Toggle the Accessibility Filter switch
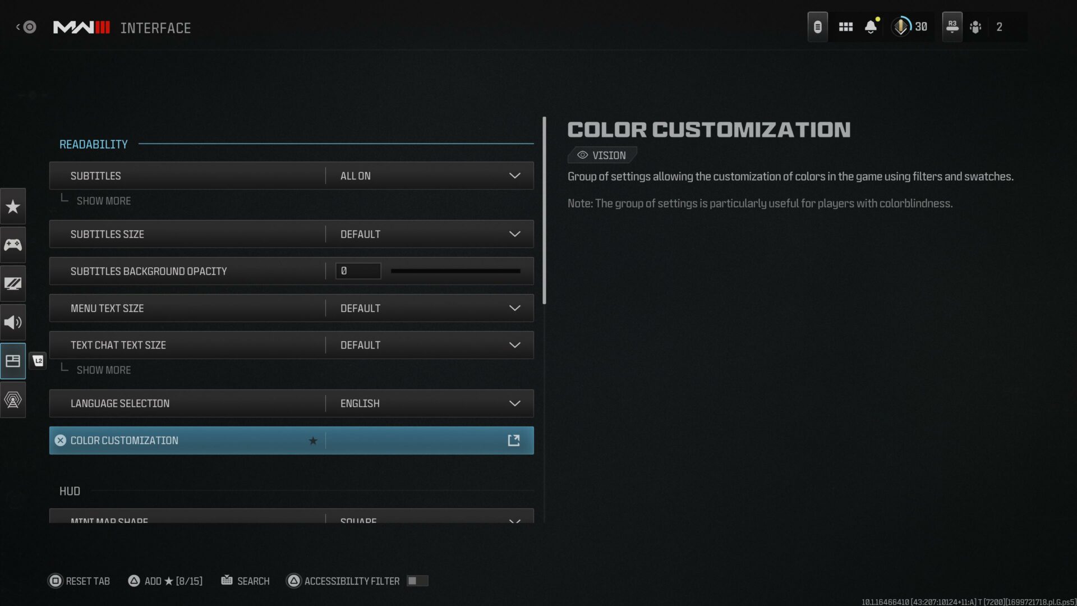Viewport: 1077px width, 606px height. 417,581
